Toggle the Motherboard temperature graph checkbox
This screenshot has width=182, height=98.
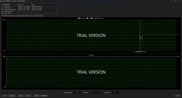click(x=79, y=18)
